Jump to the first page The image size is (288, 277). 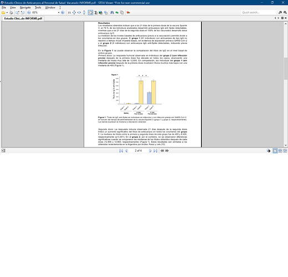pos(121,151)
